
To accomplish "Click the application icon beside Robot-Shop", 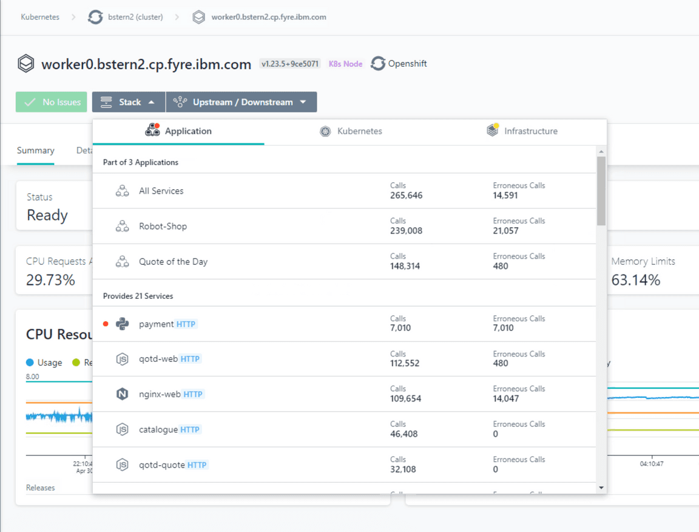I will click(x=123, y=227).
